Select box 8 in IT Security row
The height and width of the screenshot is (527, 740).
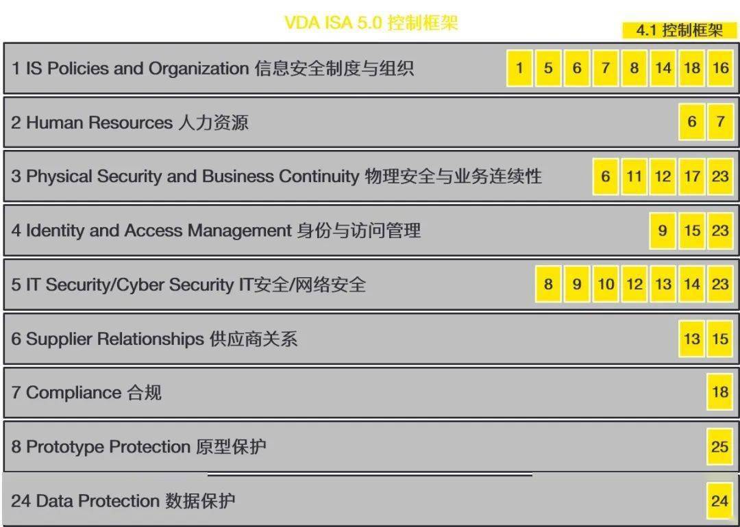point(548,284)
